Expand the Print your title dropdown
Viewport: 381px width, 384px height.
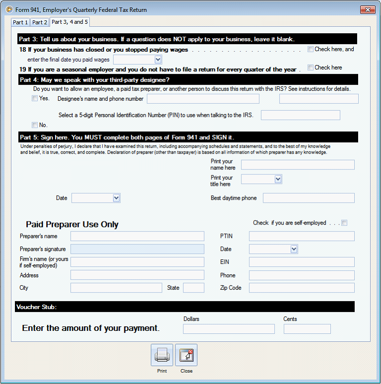coord(278,179)
